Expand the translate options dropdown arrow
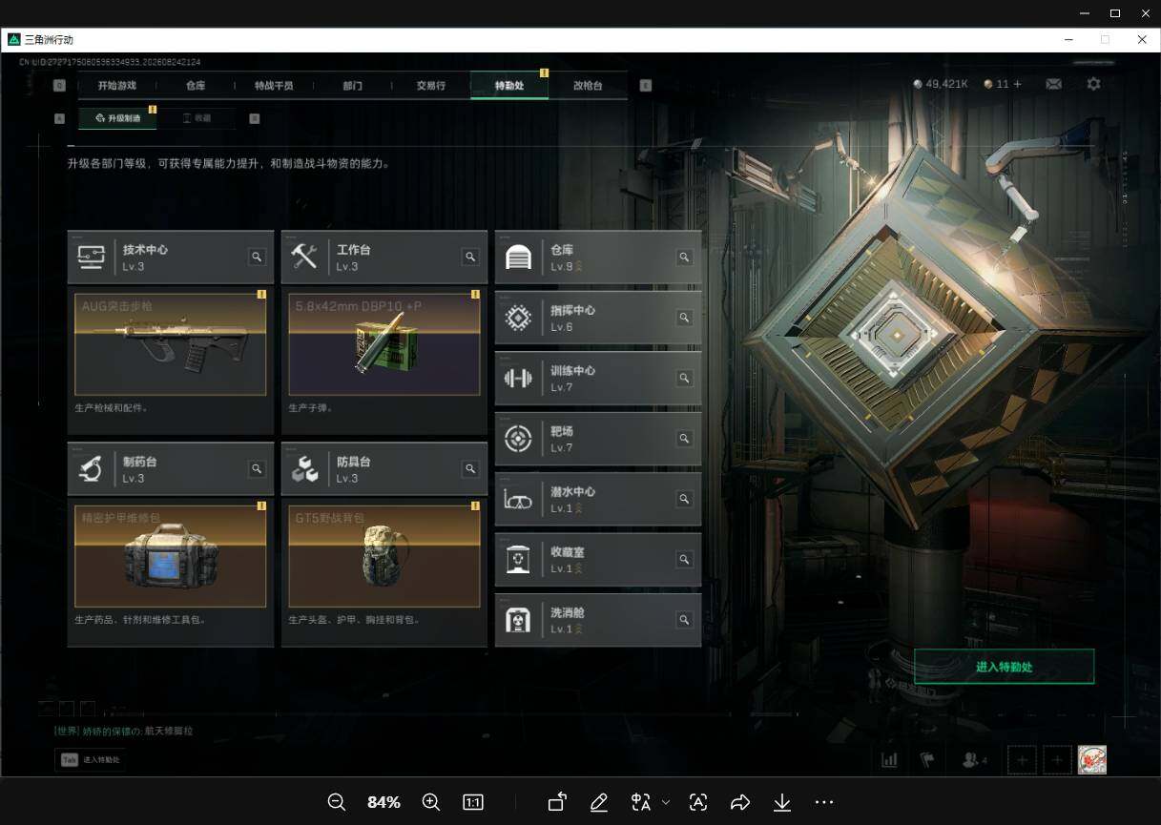The width and height of the screenshot is (1161, 825). point(666,802)
